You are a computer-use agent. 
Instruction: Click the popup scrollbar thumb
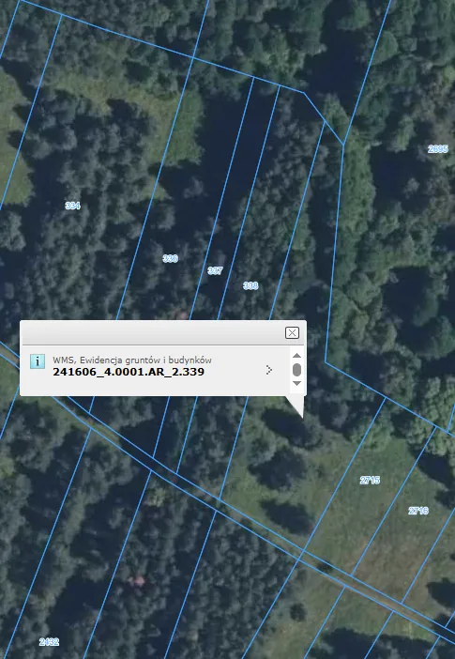coord(296,370)
